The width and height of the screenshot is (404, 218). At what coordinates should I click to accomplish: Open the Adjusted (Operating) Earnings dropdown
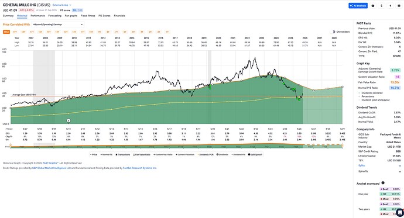(58, 25)
